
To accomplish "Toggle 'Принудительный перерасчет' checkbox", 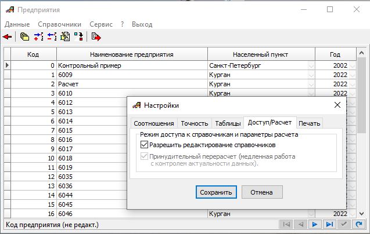I will [x=144, y=156].
